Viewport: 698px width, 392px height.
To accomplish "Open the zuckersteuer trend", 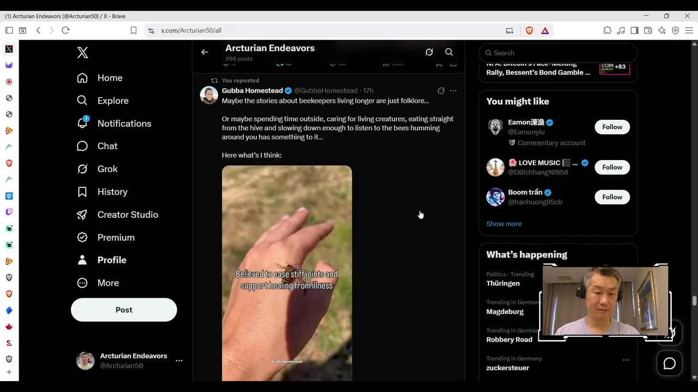I will (508, 368).
